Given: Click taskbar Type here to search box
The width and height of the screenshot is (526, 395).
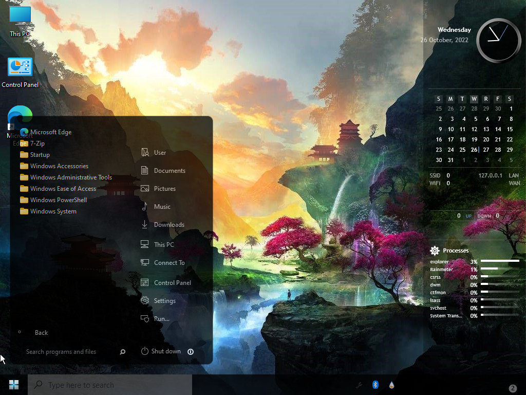Looking at the screenshot, I should click(110, 385).
